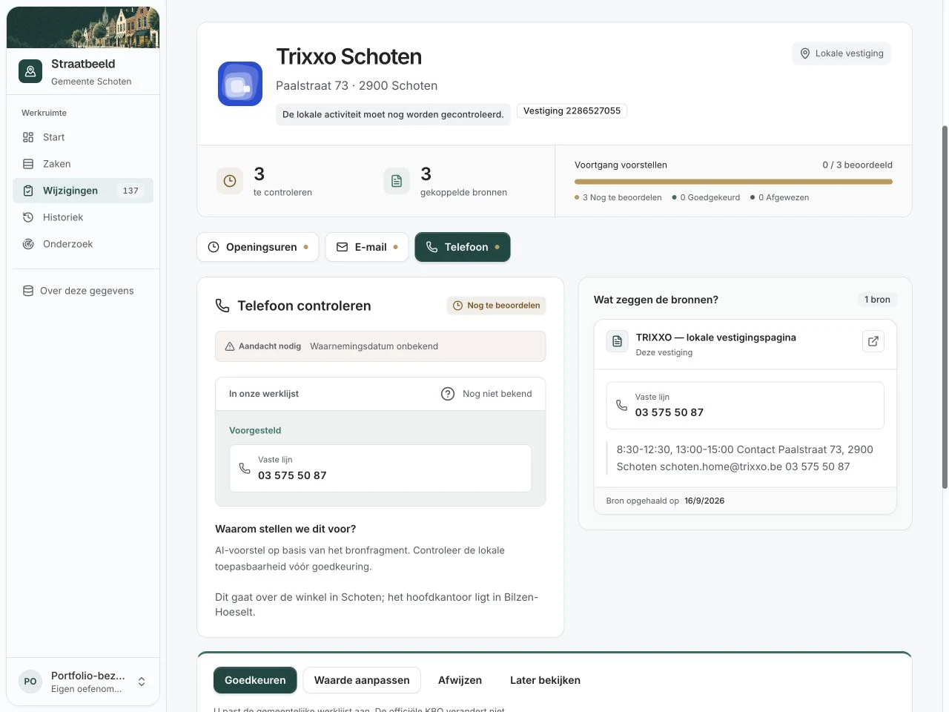Screen dimensions: 949x712
Task: Click the Voortgang voorstellen progress bar
Action: [x=733, y=182]
